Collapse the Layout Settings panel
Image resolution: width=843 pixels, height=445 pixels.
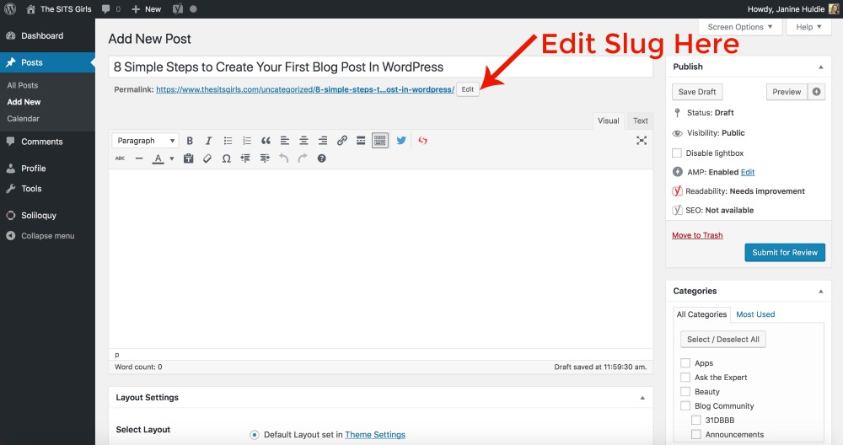point(642,398)
